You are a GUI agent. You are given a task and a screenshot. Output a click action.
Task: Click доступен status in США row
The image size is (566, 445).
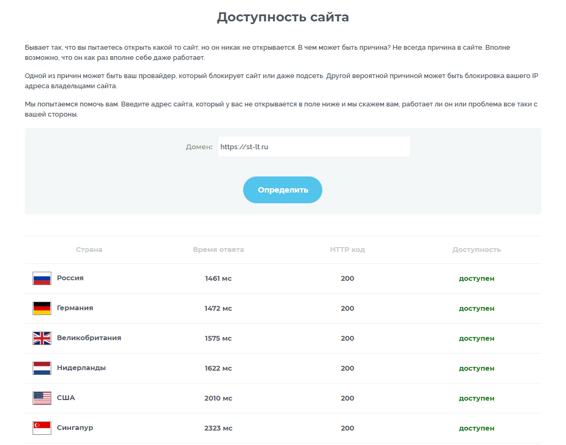coord(477,399)
